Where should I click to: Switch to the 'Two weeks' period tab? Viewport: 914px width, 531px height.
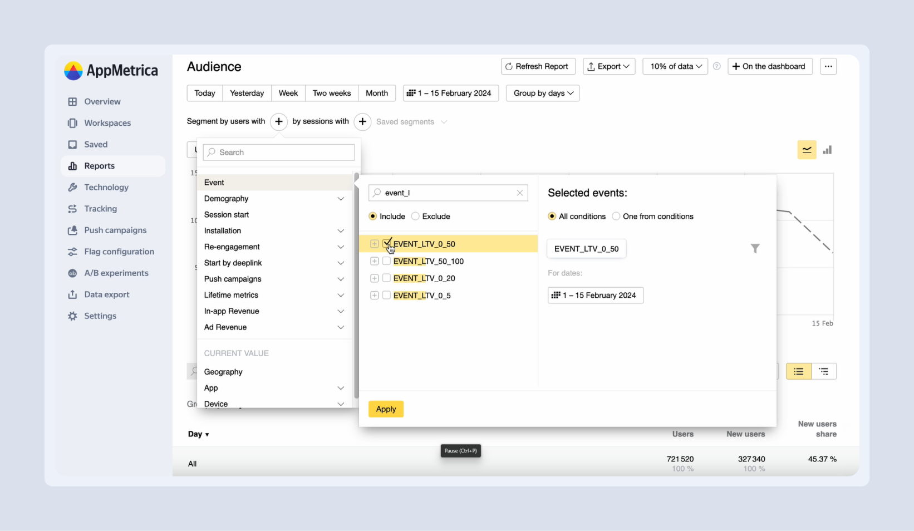point(332,93)
